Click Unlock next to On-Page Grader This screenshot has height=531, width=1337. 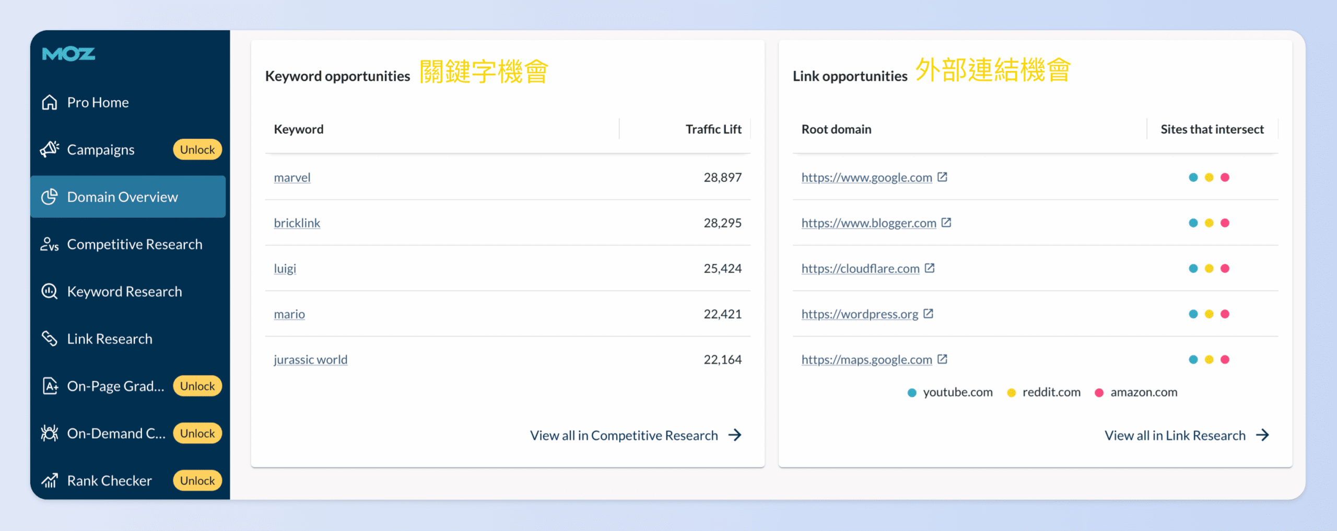click(197, 386)
